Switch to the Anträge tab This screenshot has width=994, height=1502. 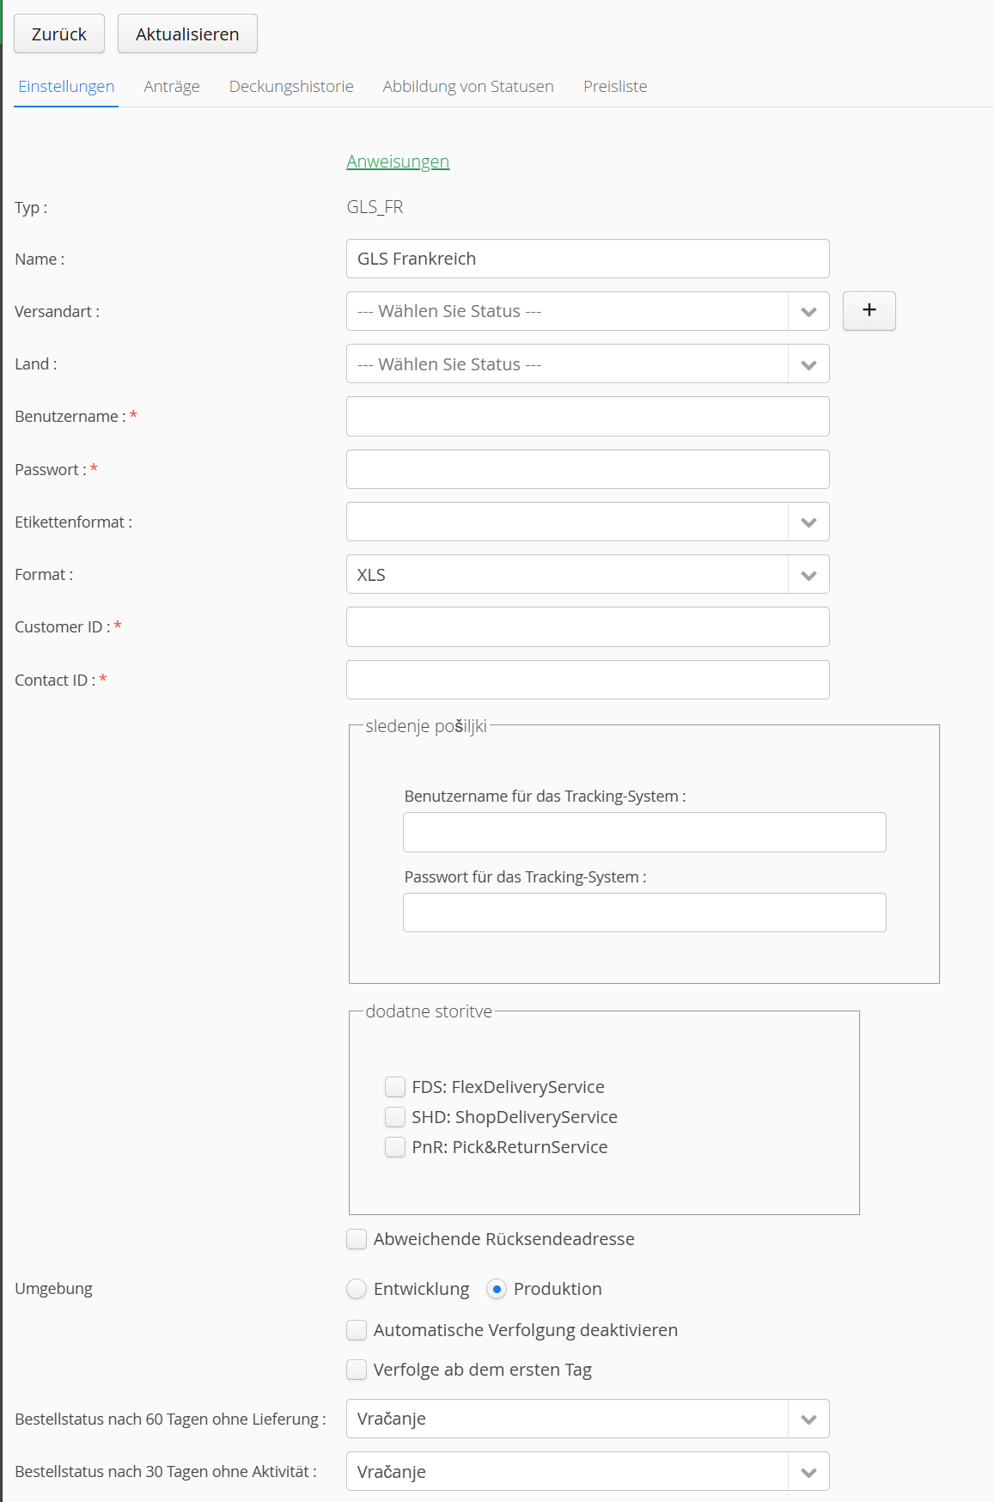[x=172, y=86]
